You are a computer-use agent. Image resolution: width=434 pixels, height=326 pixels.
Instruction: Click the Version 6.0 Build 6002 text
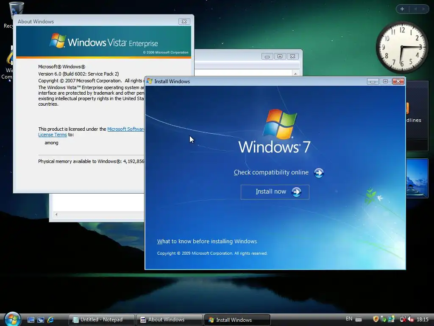[x=78, y=74]
